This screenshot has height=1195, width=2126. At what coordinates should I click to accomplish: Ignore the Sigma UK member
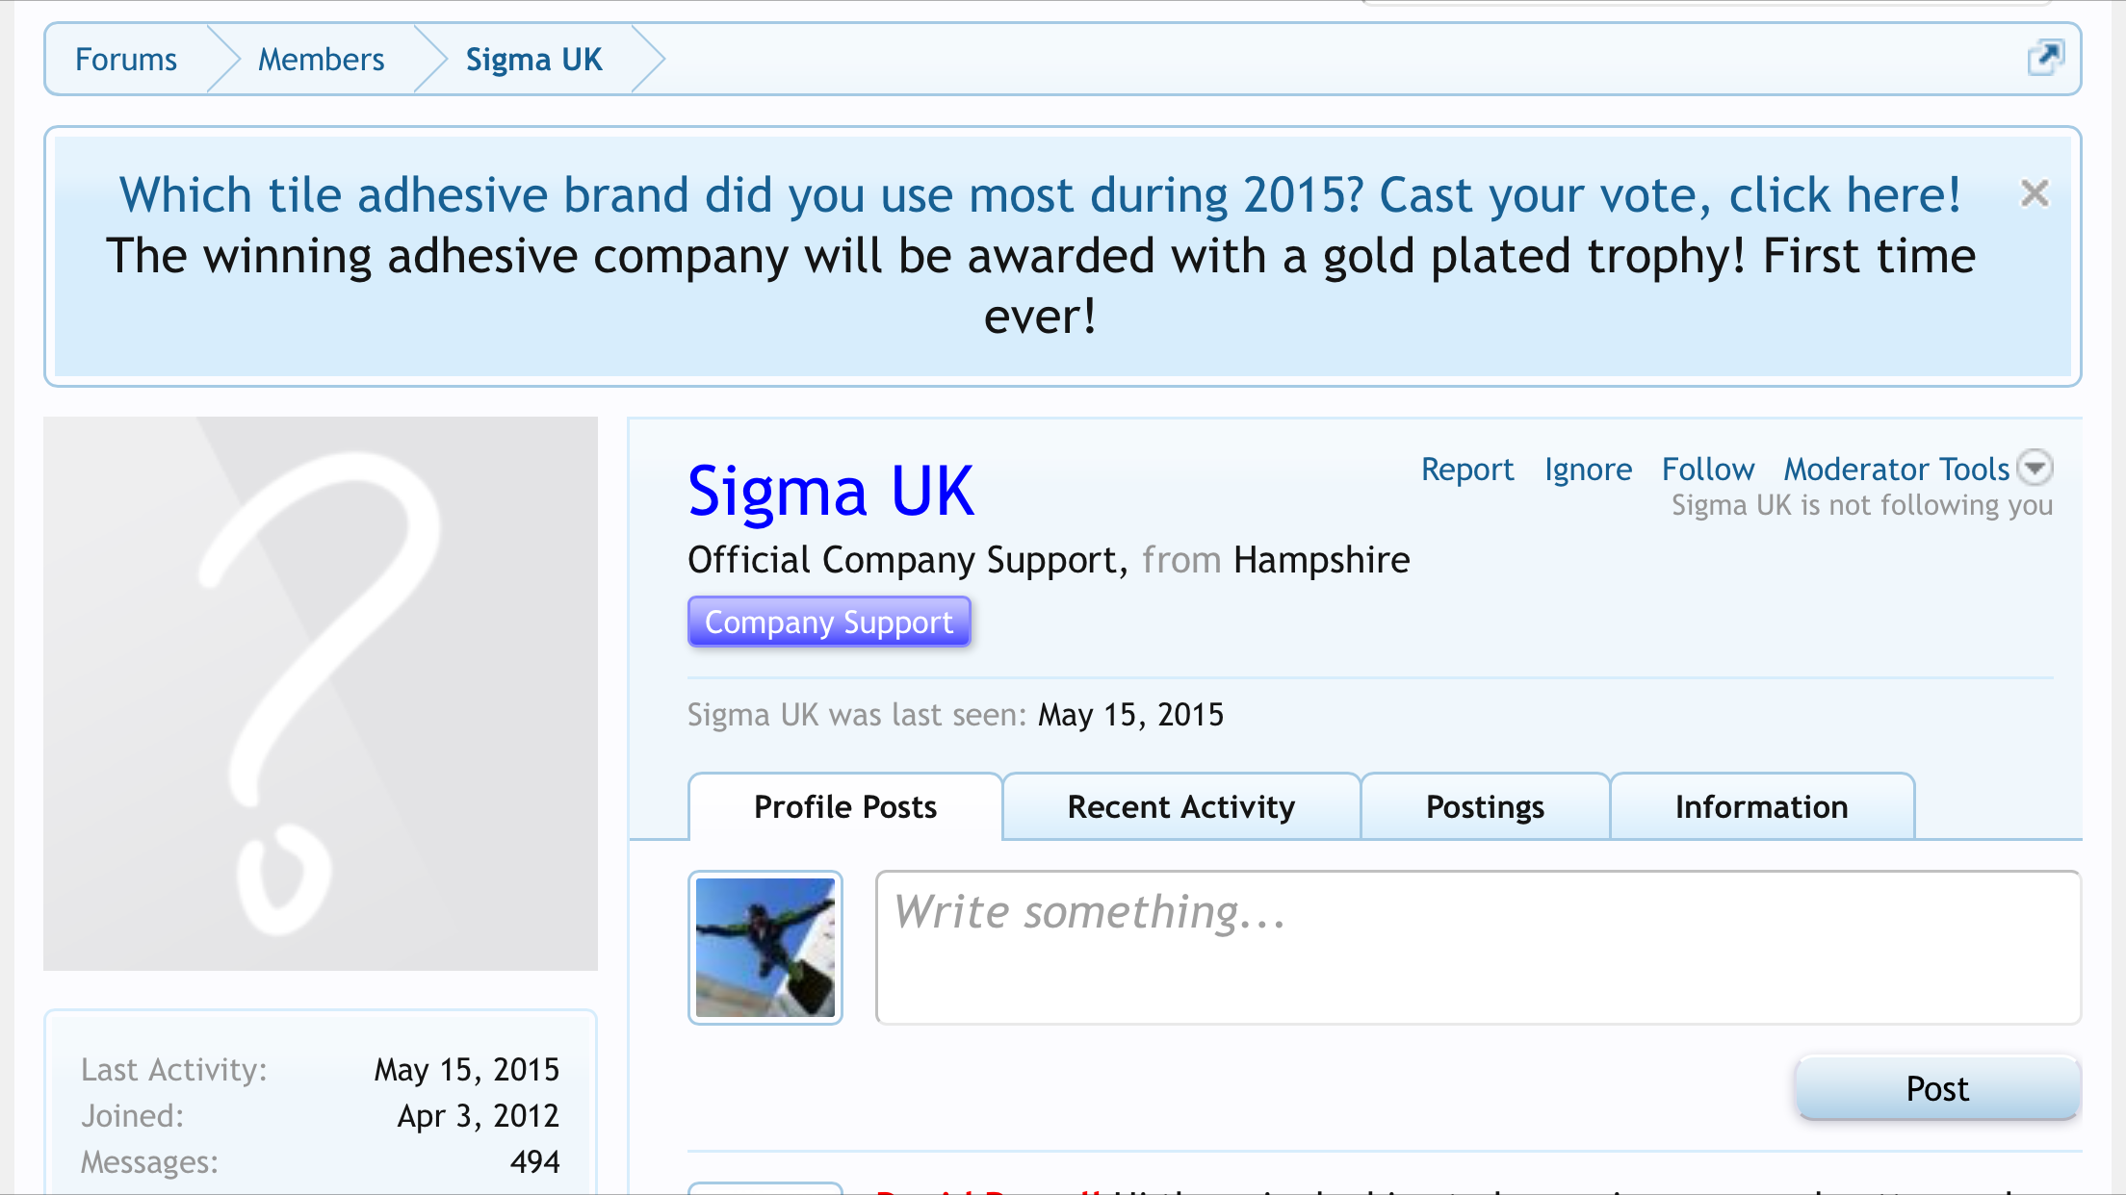(1589, 470)
